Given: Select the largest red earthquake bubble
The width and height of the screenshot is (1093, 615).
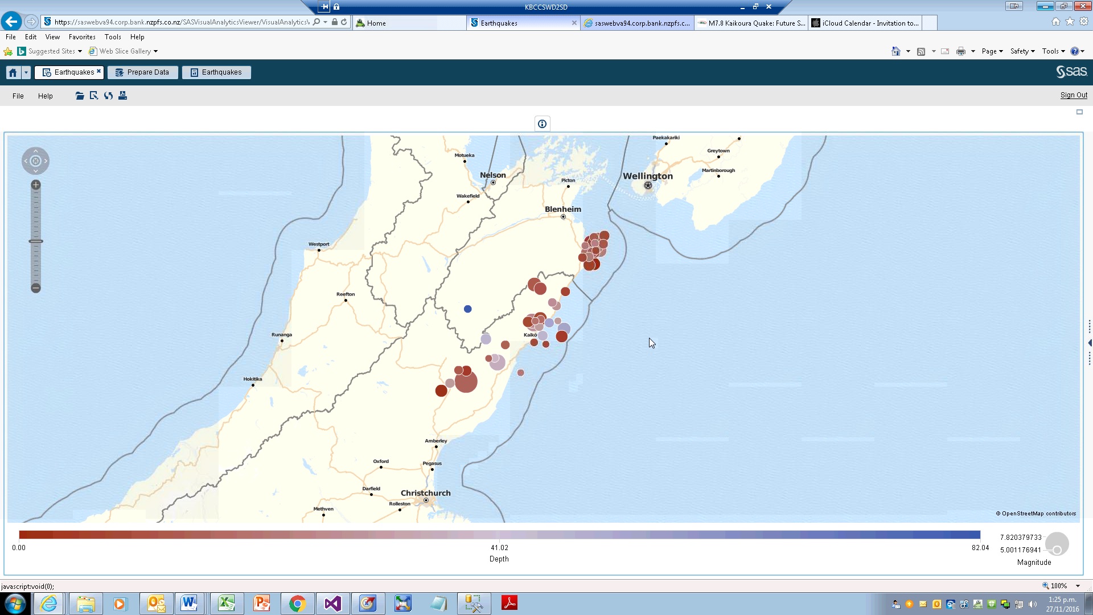Looking at the screenshot, I should pyautogui.click(x=466, y=382).
